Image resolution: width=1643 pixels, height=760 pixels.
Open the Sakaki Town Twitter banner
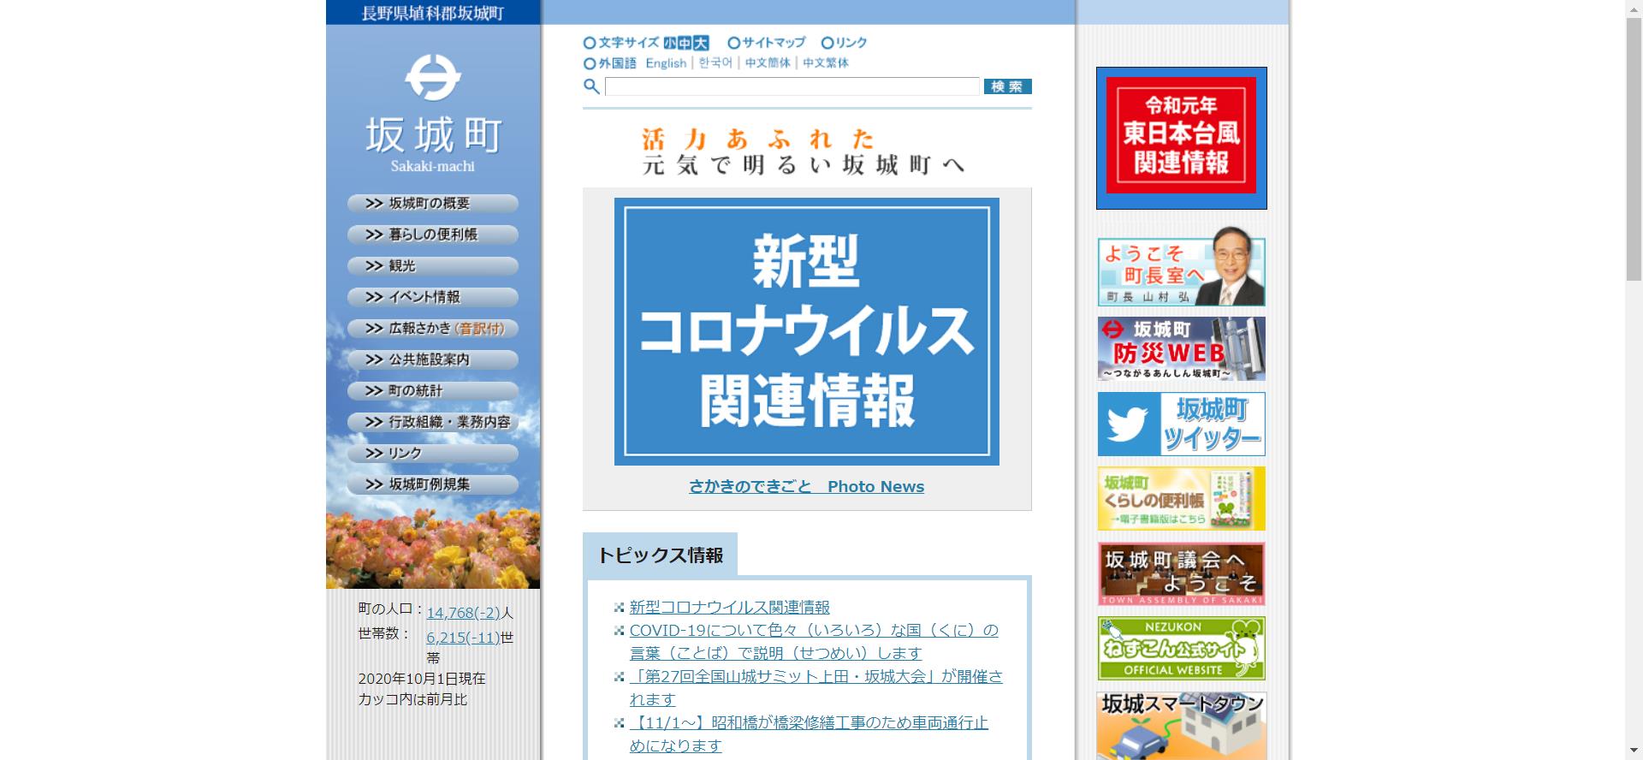(x=1181, y=425)
